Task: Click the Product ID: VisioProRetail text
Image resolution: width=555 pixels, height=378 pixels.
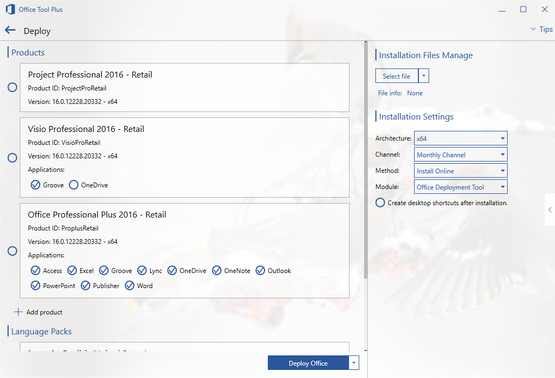Action: 64,142
